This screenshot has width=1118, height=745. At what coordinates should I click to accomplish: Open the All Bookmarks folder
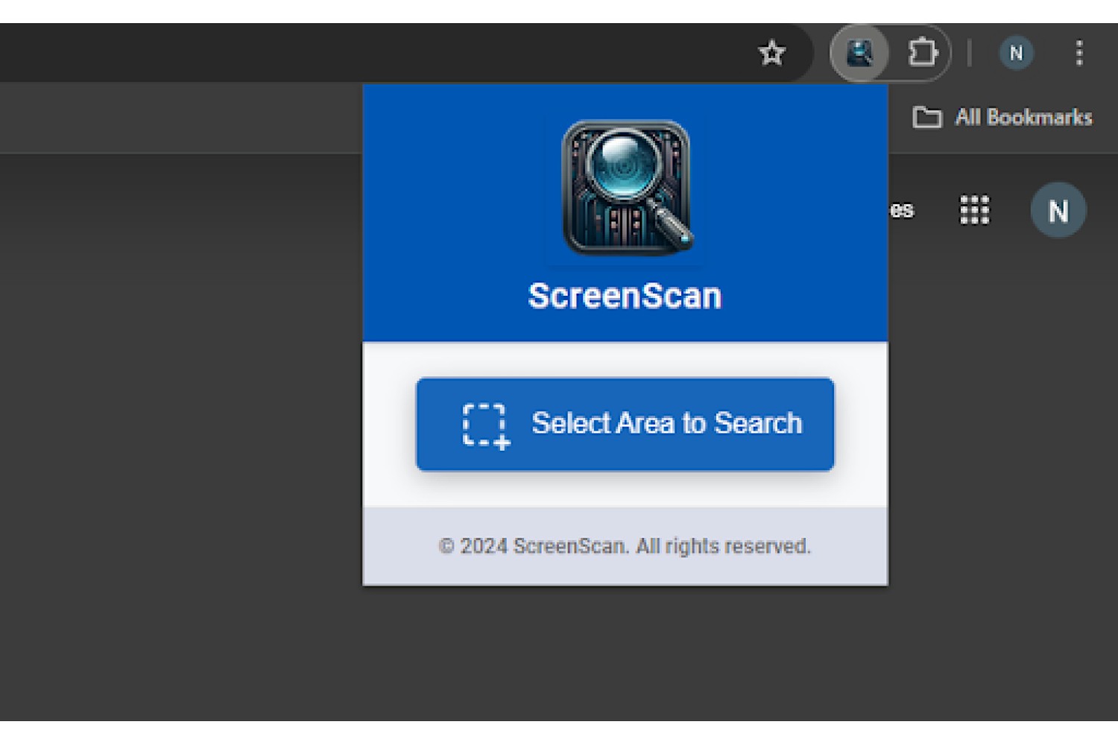pyautogui.click(x=1002, y=117)
